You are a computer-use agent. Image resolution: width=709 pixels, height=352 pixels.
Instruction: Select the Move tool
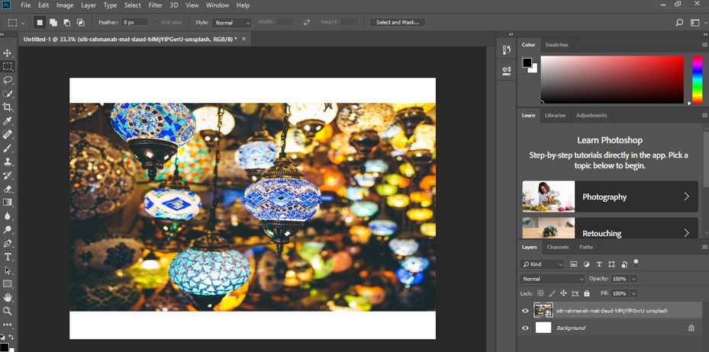[7, 53]
